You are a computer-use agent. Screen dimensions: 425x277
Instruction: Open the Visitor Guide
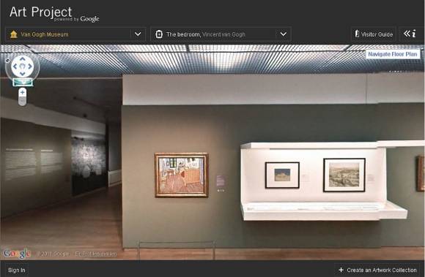(374, 34)
